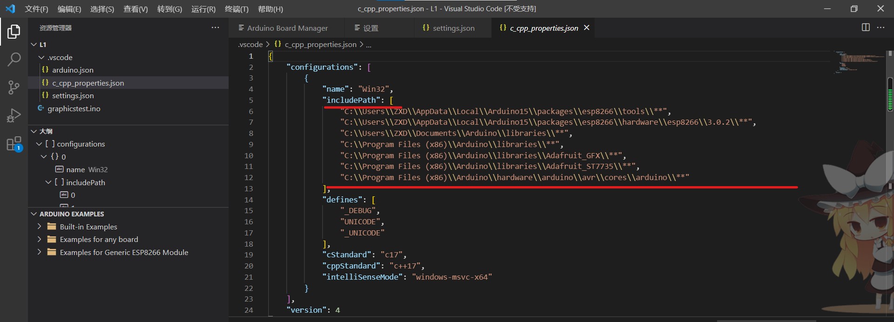Open the Source Control view icon
The width and height of the screenshot is (894, 322).
click(x=14, y=87)
